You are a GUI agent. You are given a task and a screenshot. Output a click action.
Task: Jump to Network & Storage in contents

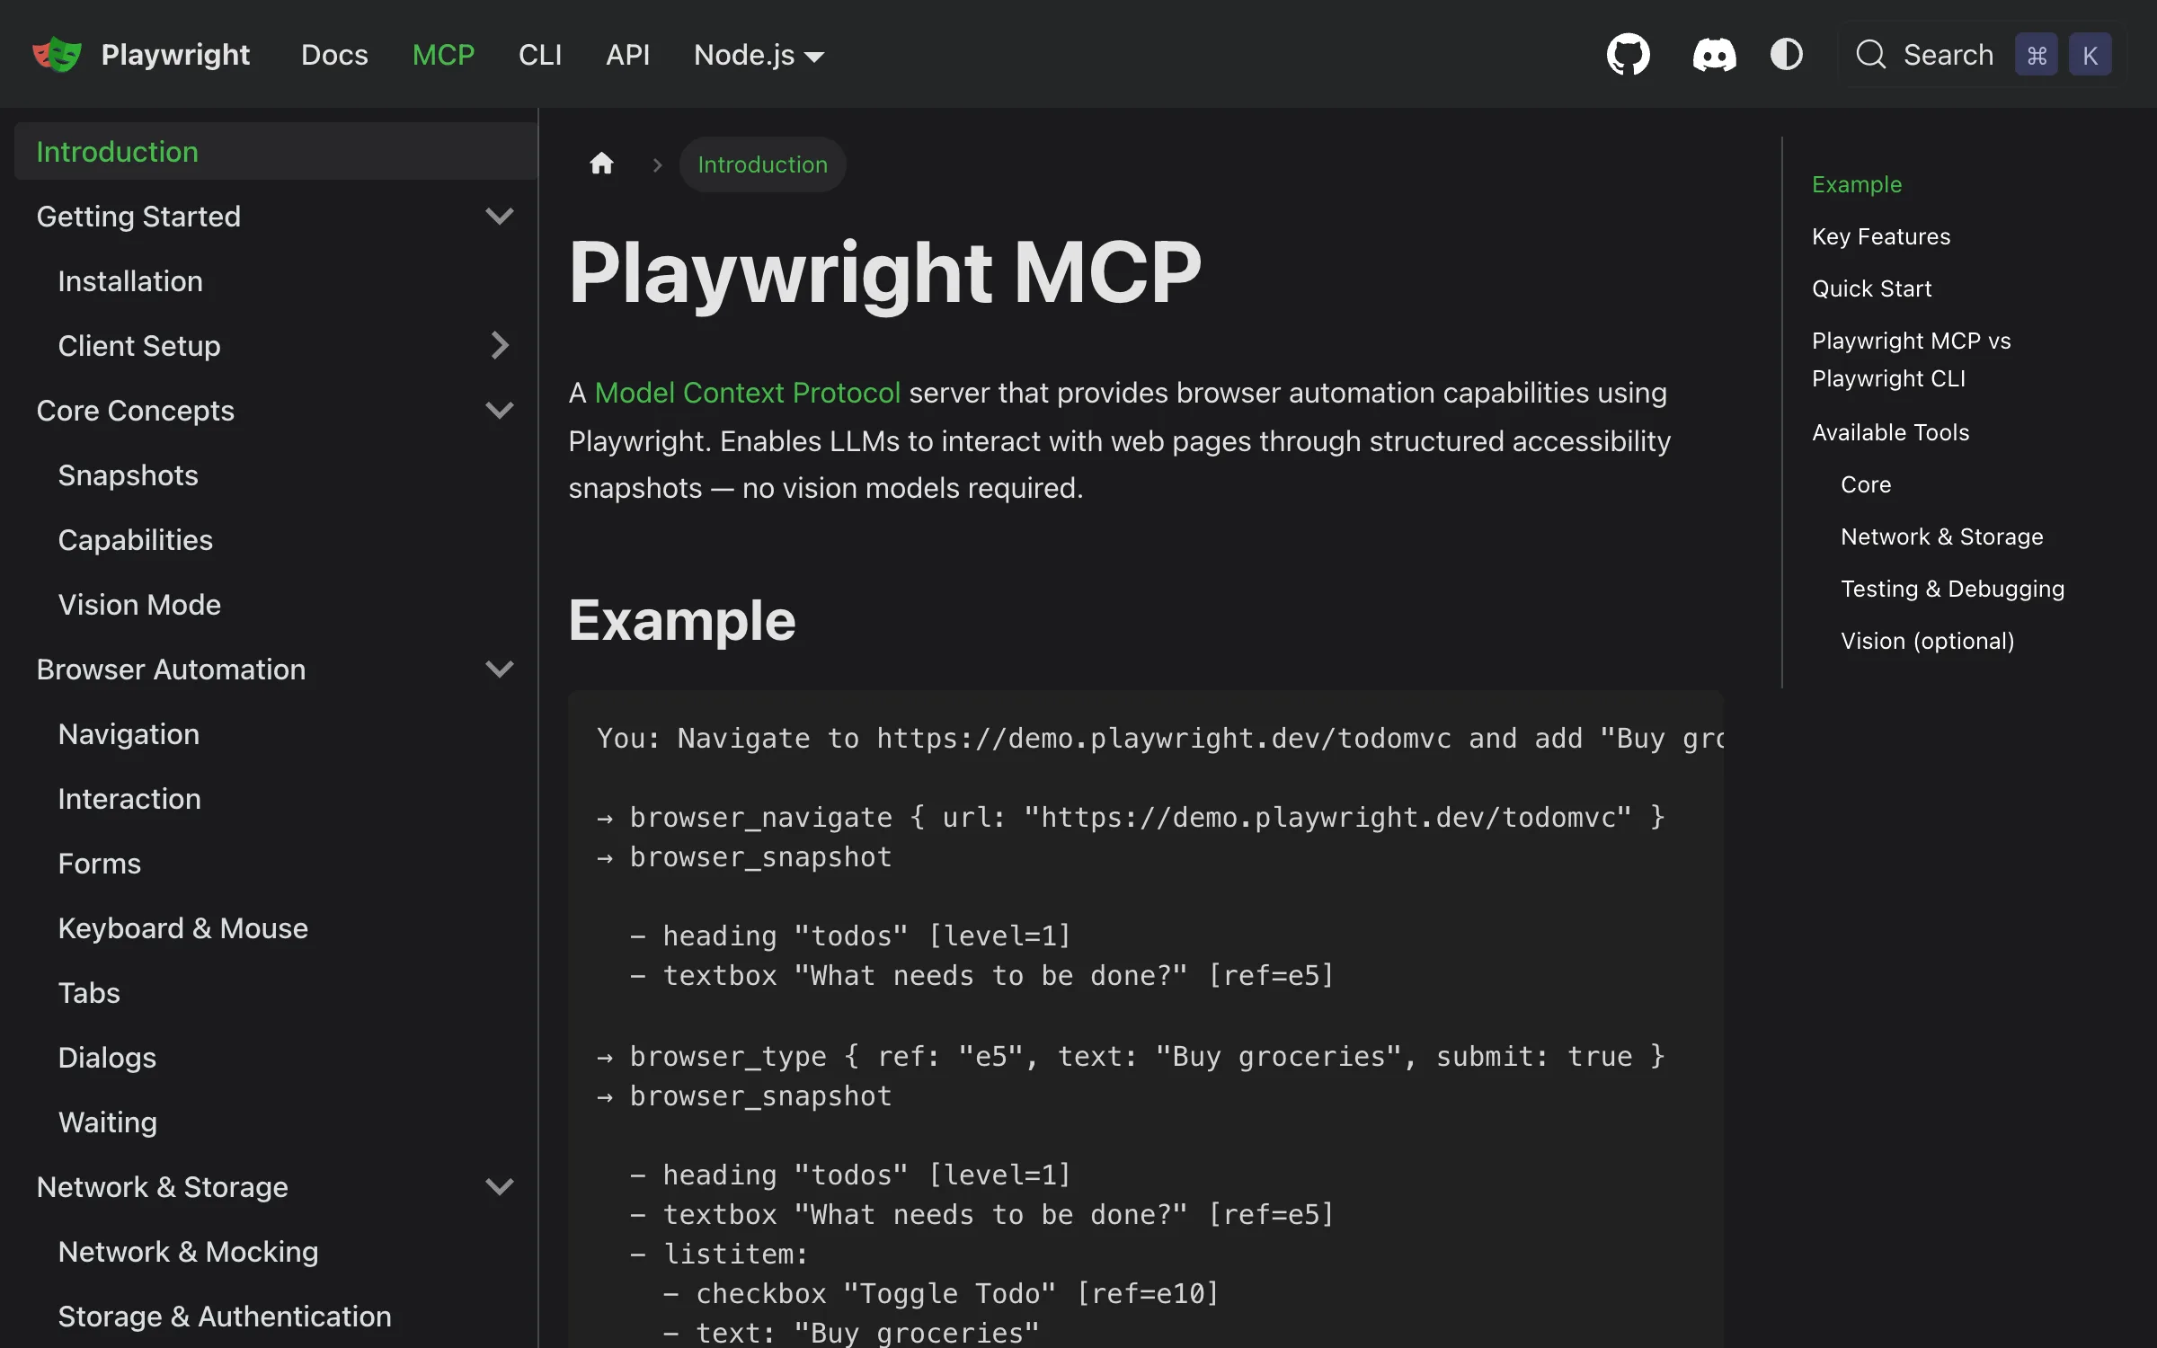click(1941, 537)
